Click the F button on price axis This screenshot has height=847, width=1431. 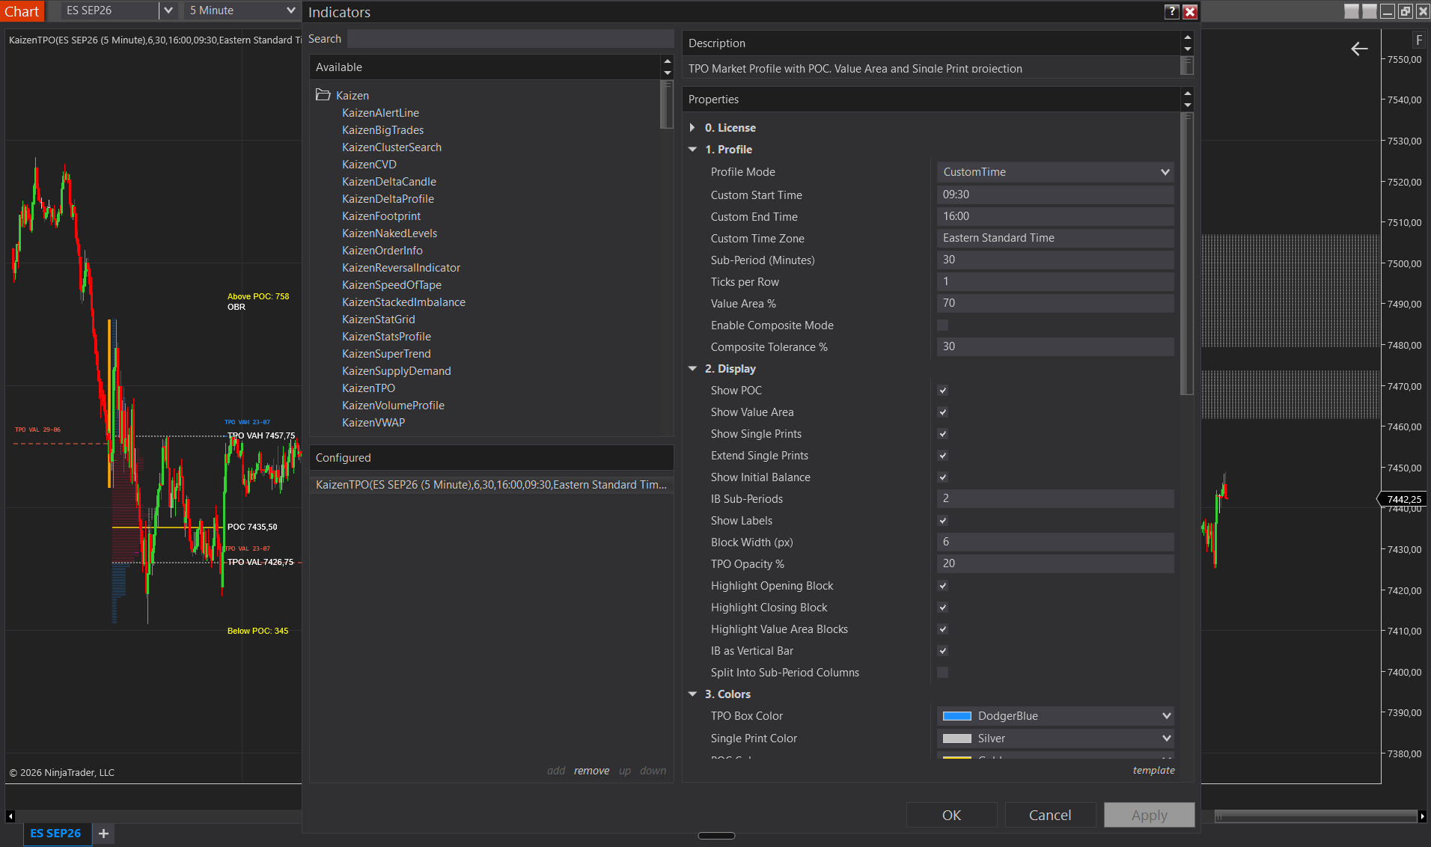[1418, 40]
